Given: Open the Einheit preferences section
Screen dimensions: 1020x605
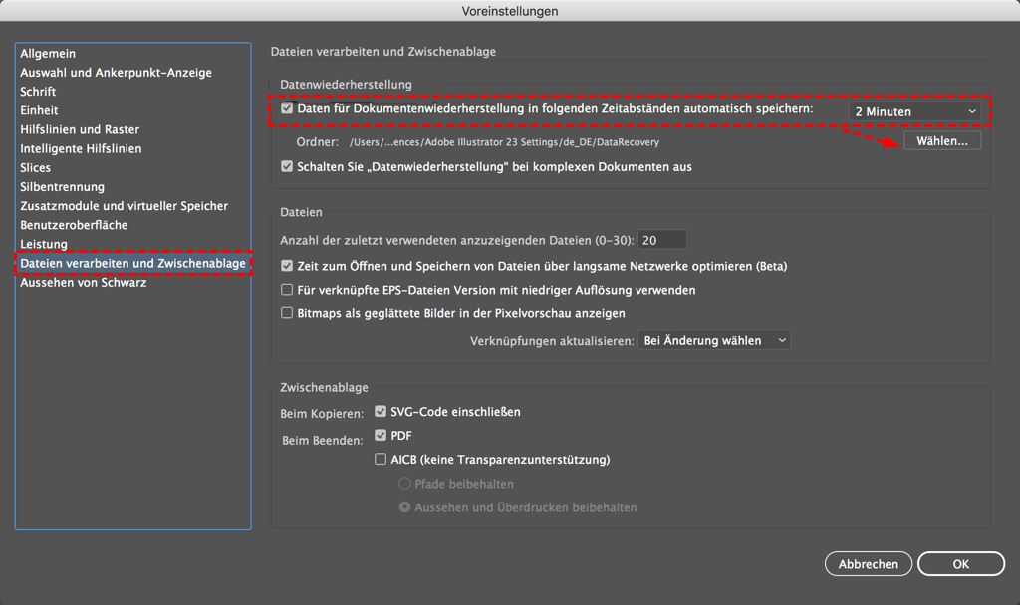Looking at the screenshot, I should tap(39, 110).
